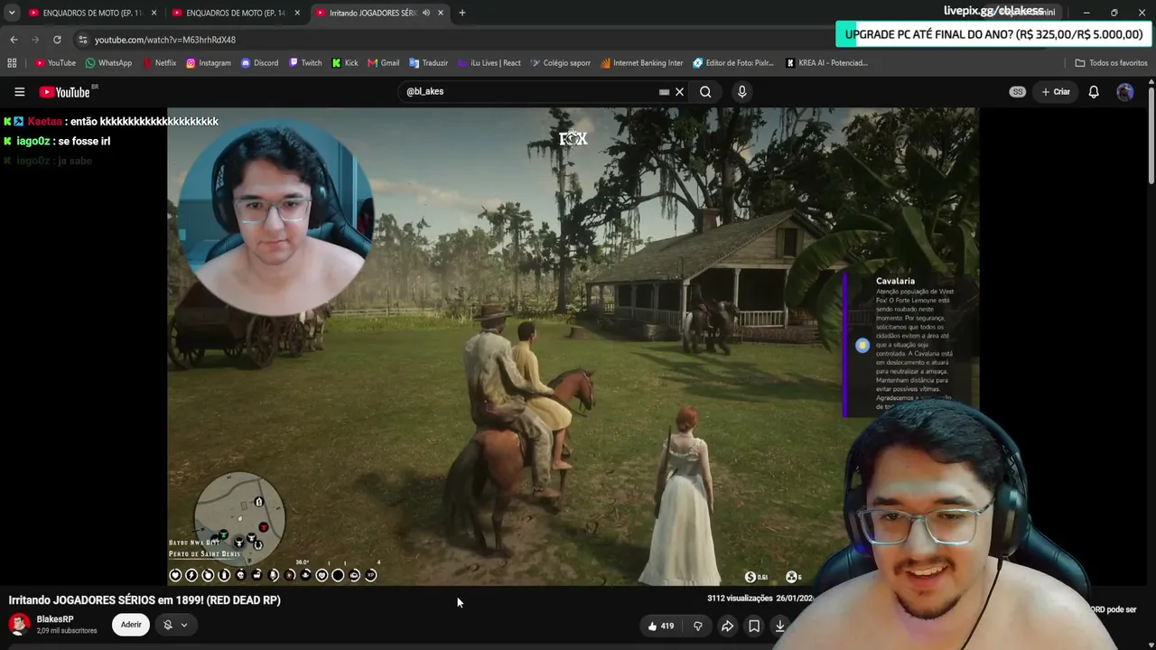The width and height of the screenshot is (1156, 650).
Task: Click the YouTube search magnifier button
Action: pos(705,91)
